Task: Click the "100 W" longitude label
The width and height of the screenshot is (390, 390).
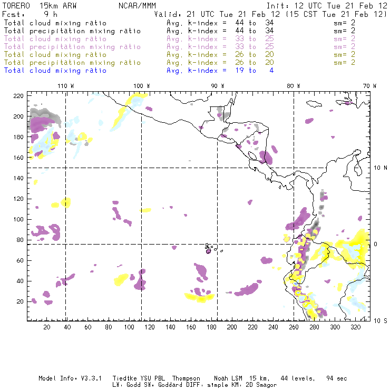Action: point(142,86)
